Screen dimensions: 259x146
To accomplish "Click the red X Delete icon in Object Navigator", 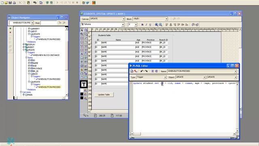I will coord(10,32).
